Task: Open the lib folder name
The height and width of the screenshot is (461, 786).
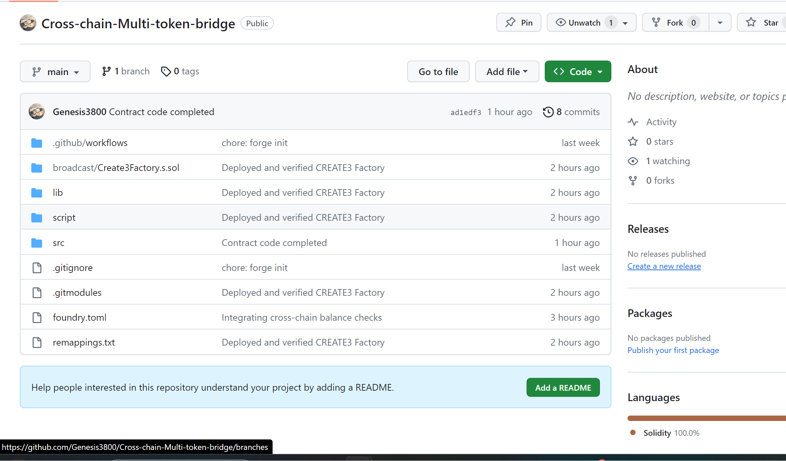Action: [x=58, y=193]
